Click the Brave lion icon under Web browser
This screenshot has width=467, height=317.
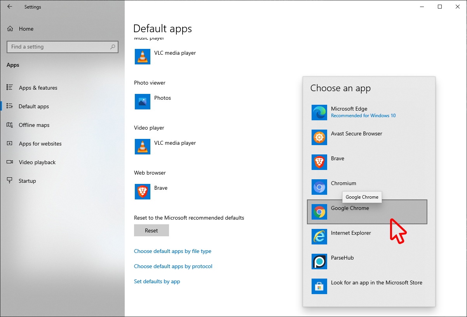143,192
